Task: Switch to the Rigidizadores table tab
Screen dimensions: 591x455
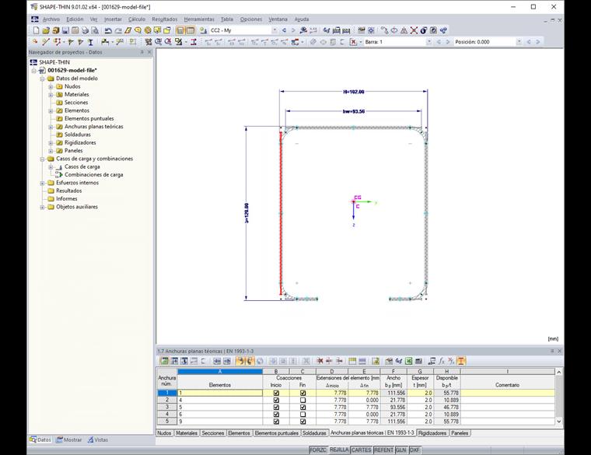Action: (432, 433)
